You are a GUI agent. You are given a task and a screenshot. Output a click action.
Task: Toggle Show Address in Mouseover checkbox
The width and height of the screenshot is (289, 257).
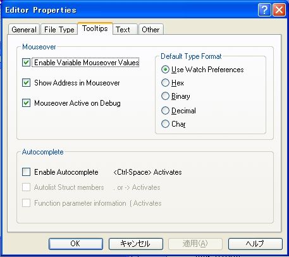(x=26, y=83)
